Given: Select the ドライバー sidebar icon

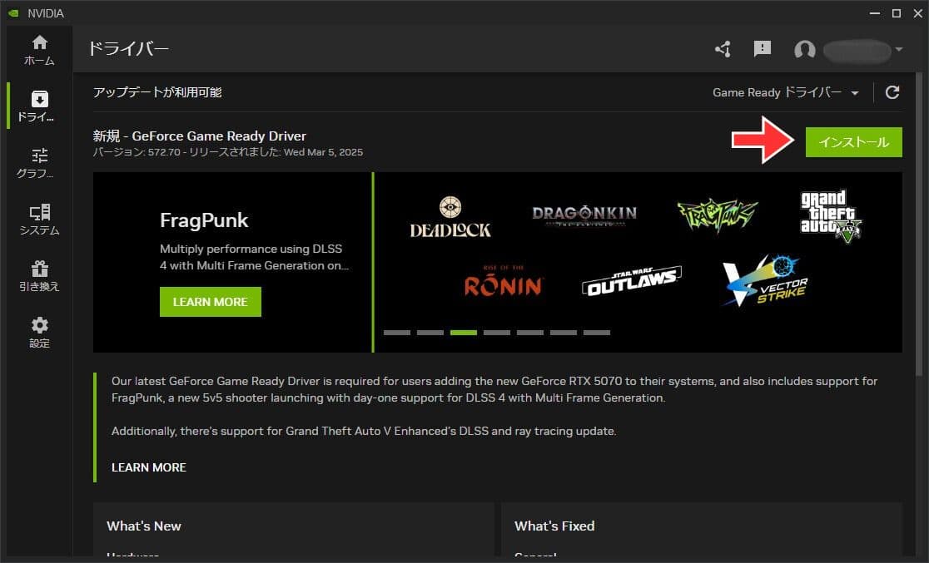Looking at the screenshot, I should pyautogui.click(x=38, y=105).
